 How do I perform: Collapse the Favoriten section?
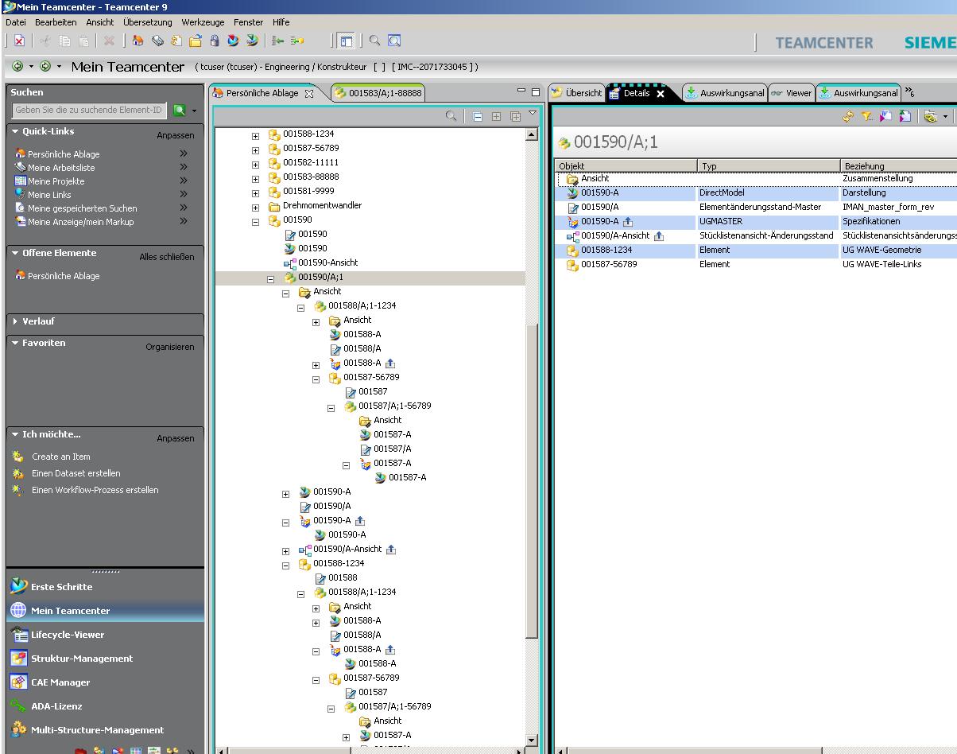15,343
